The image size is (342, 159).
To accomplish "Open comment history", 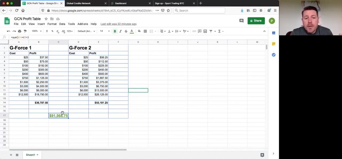I will click(242, 21).
